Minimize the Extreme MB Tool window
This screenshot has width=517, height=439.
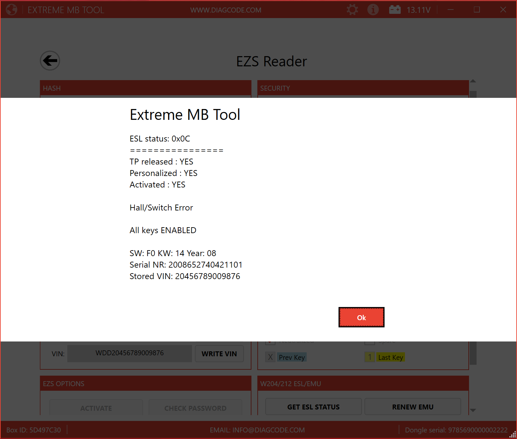click(451, 10)
